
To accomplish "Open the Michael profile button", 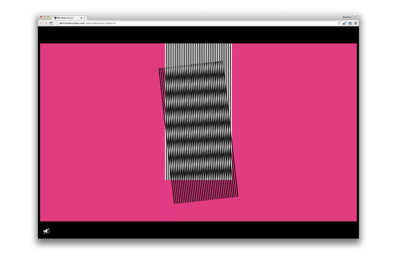I will coord(347,17).
